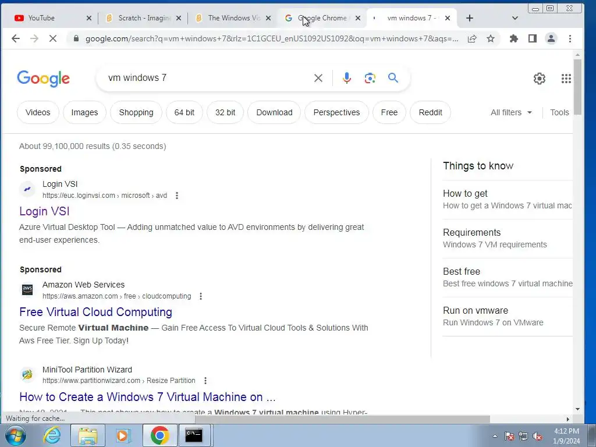Image resolution: width=596 pixels, height=447 pixels.
Task: Open the Login VSI ad options menu
Action: (x=177, y=196)
